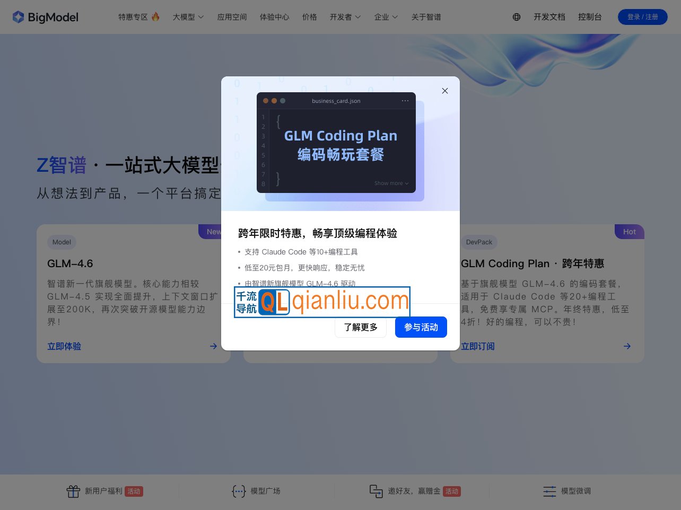
Task: Select the 模型广场 braces icon
Action: tap(239, 491)
